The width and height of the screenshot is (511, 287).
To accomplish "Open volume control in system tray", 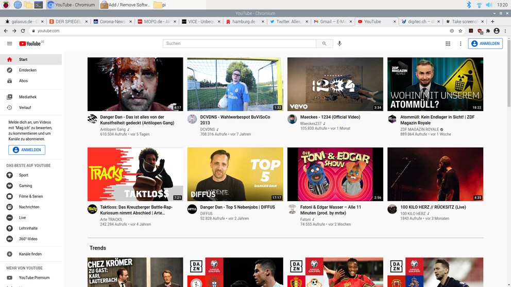I will pyautogui.click(x=489, y=5).
